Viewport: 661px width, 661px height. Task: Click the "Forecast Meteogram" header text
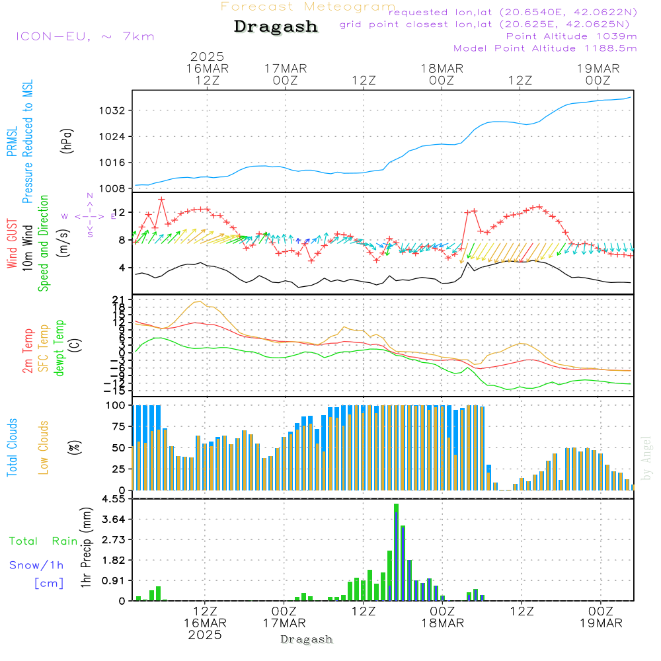pos(308,7)
